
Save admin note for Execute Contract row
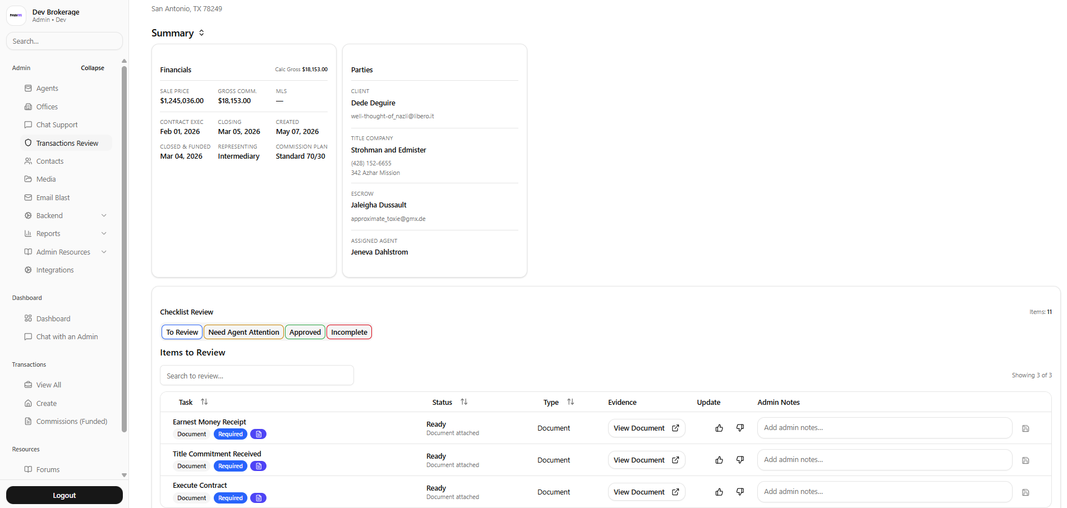coord(1025,492)
